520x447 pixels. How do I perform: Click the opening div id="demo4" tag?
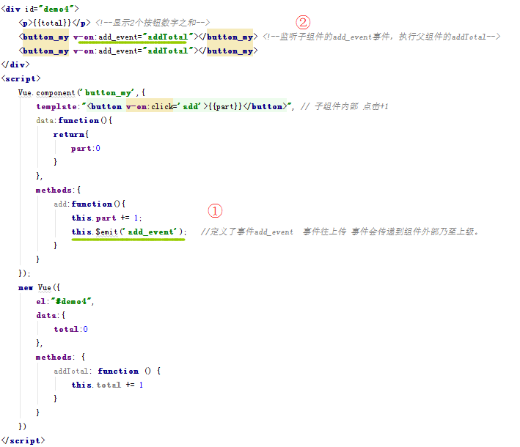pos(40,9)
